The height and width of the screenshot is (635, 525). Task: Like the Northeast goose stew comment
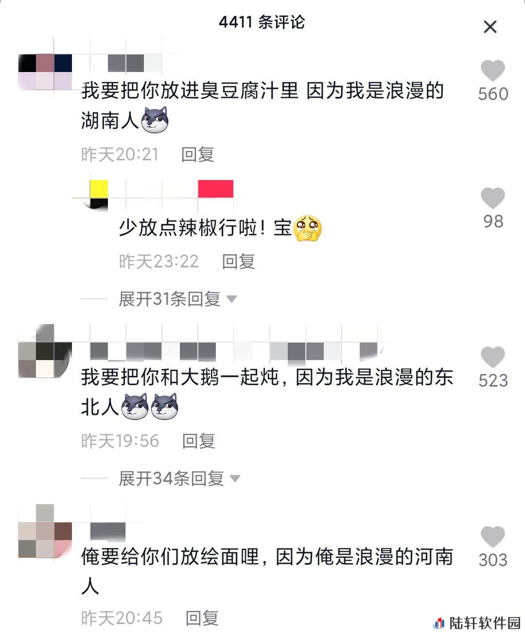tap(493, 358)
